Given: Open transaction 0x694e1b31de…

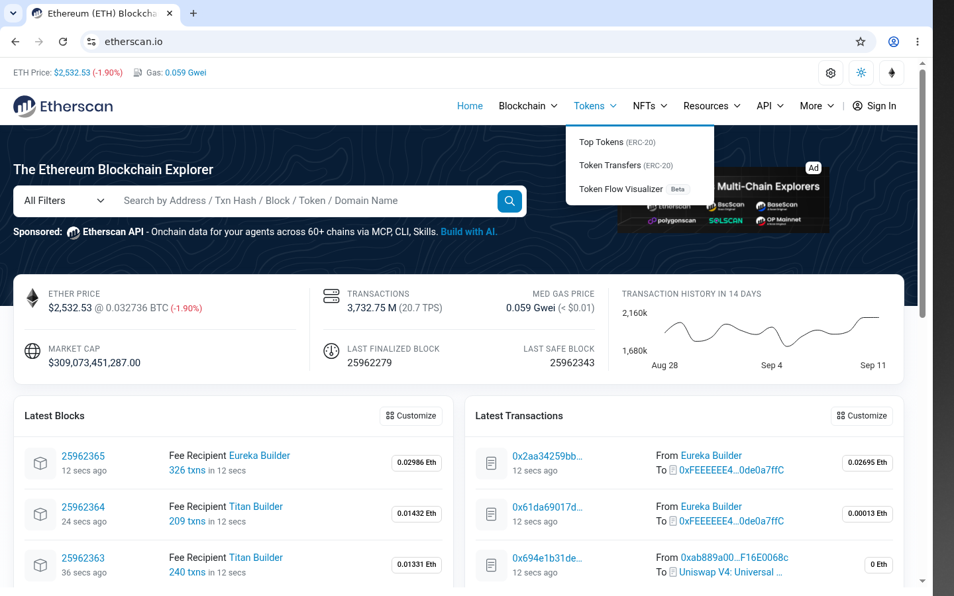Looking at the screenshot, I should pos(547,558).
